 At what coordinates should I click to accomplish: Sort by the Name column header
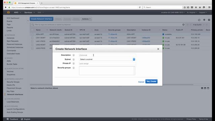pyautogui.click(x=38, y=30)
